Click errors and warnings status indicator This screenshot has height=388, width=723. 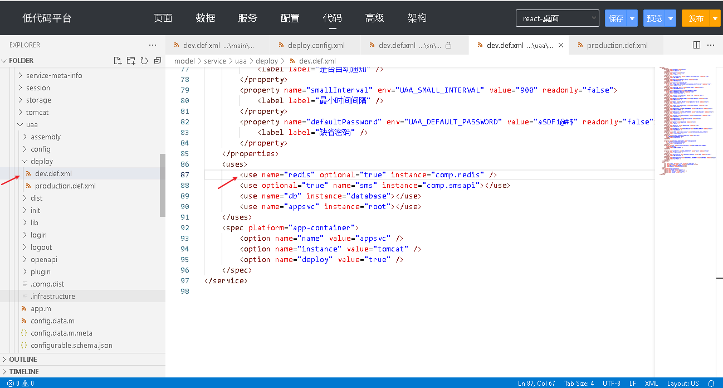(x=21, y=384)
